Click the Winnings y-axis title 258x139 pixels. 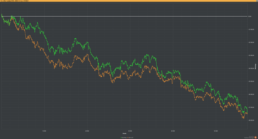(255, 66)
